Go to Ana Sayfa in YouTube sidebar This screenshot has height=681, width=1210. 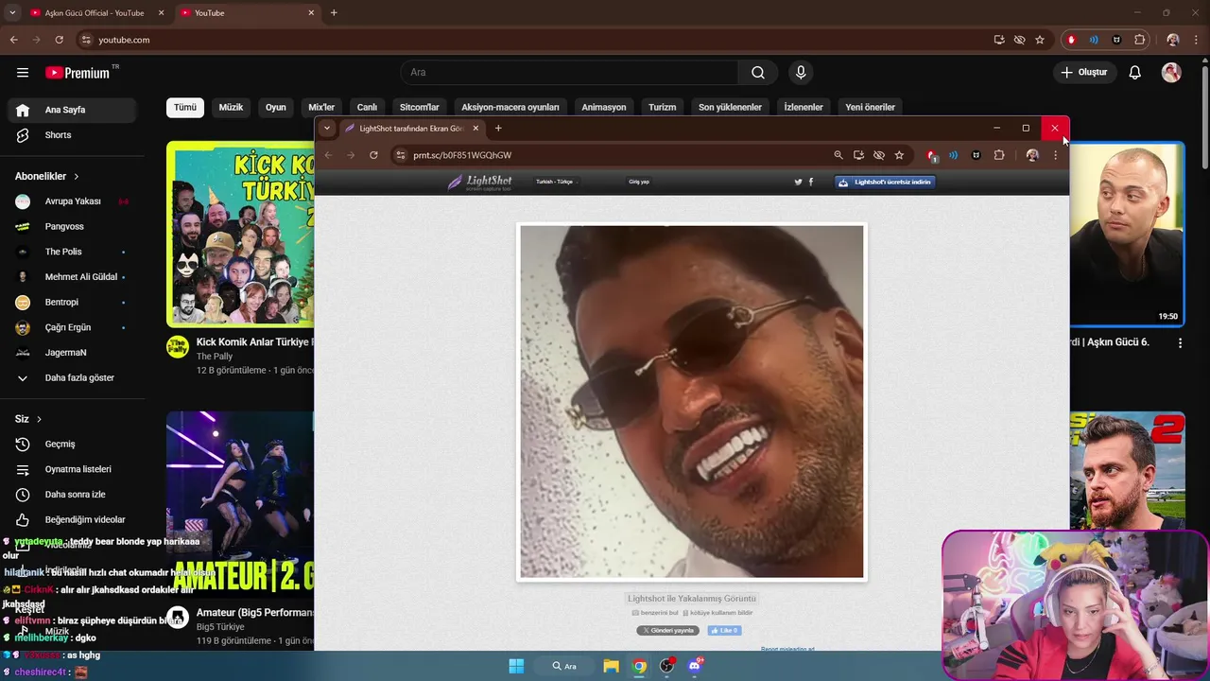[x=72, y=110]
